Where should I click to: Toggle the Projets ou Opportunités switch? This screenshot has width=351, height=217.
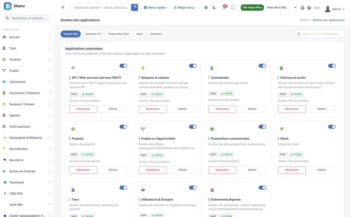pos(193,127)
